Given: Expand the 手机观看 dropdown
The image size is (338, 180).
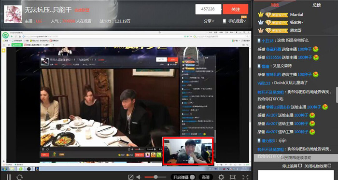Looking at the screenshot, I should (x=234, y=21).
